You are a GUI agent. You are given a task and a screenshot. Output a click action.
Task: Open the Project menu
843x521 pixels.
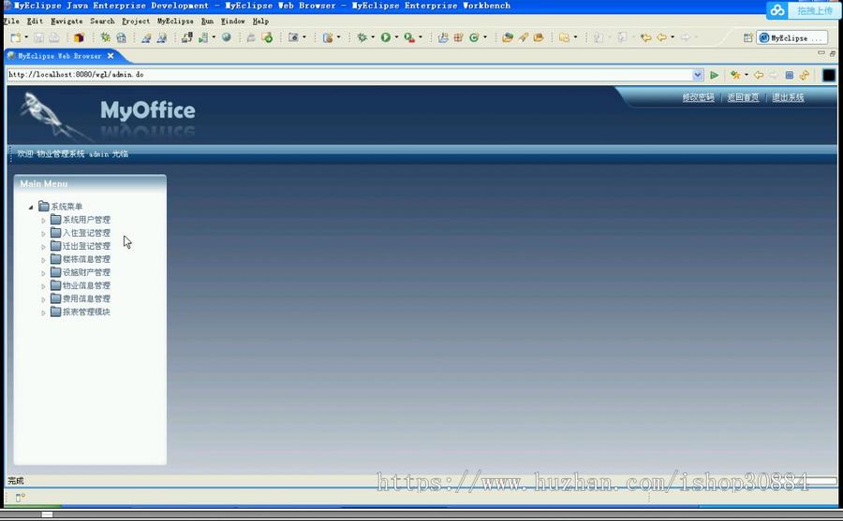(136, 21)
